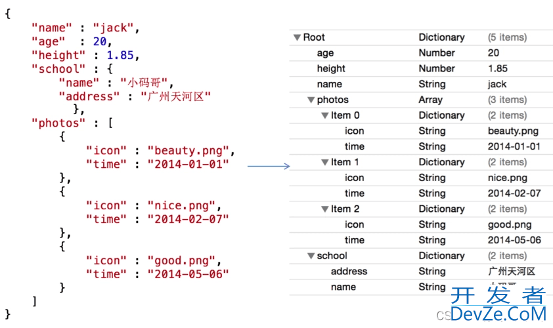Screen dimensions: 553x328
Task: Click "beauty.png" string in the JSON code
Action: pyautogui.click(x=188, y=151)
